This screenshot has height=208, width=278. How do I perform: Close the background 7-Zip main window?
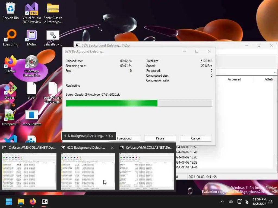271,45
